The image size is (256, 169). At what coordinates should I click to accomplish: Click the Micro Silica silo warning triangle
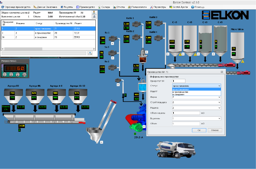[243, 61]
